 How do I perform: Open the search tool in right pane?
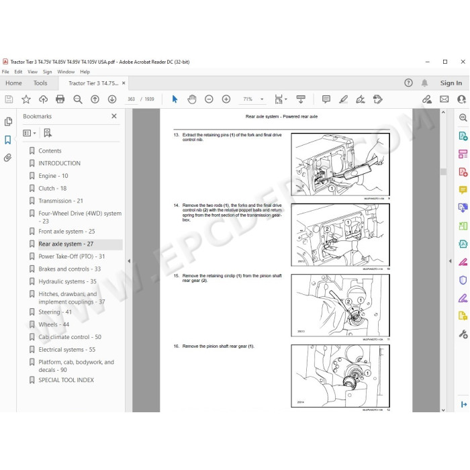pyautogui.click(x=463, y=117)
